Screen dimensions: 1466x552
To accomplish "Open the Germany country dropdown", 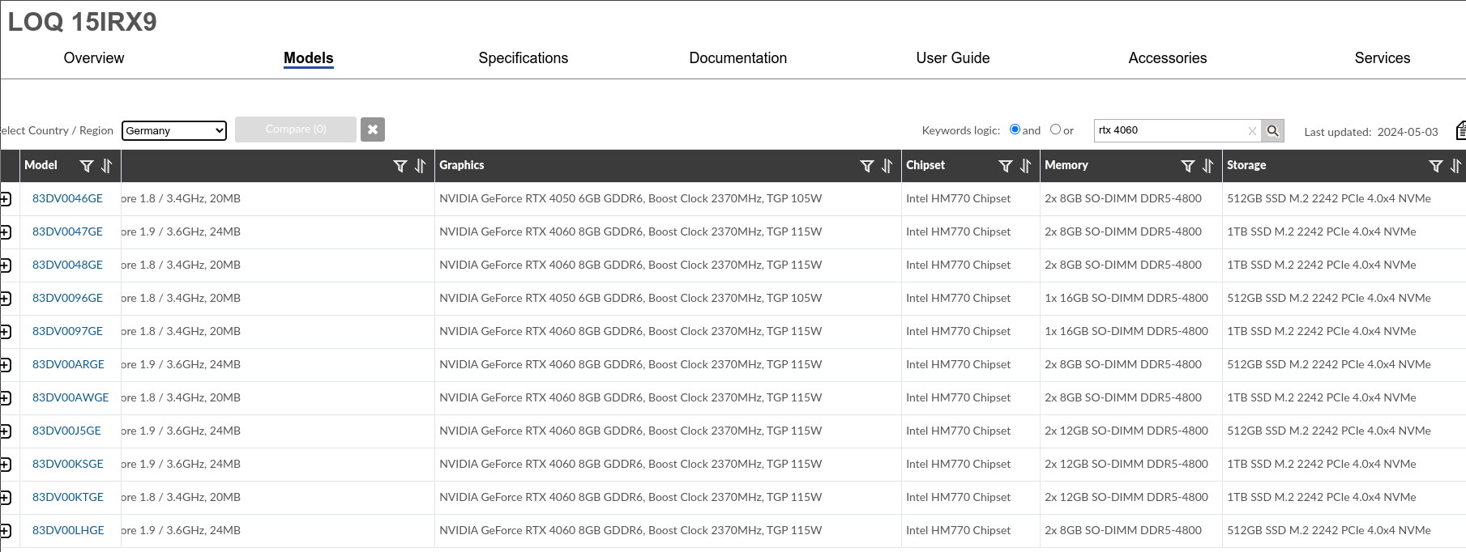I will (x=174, y=130).
